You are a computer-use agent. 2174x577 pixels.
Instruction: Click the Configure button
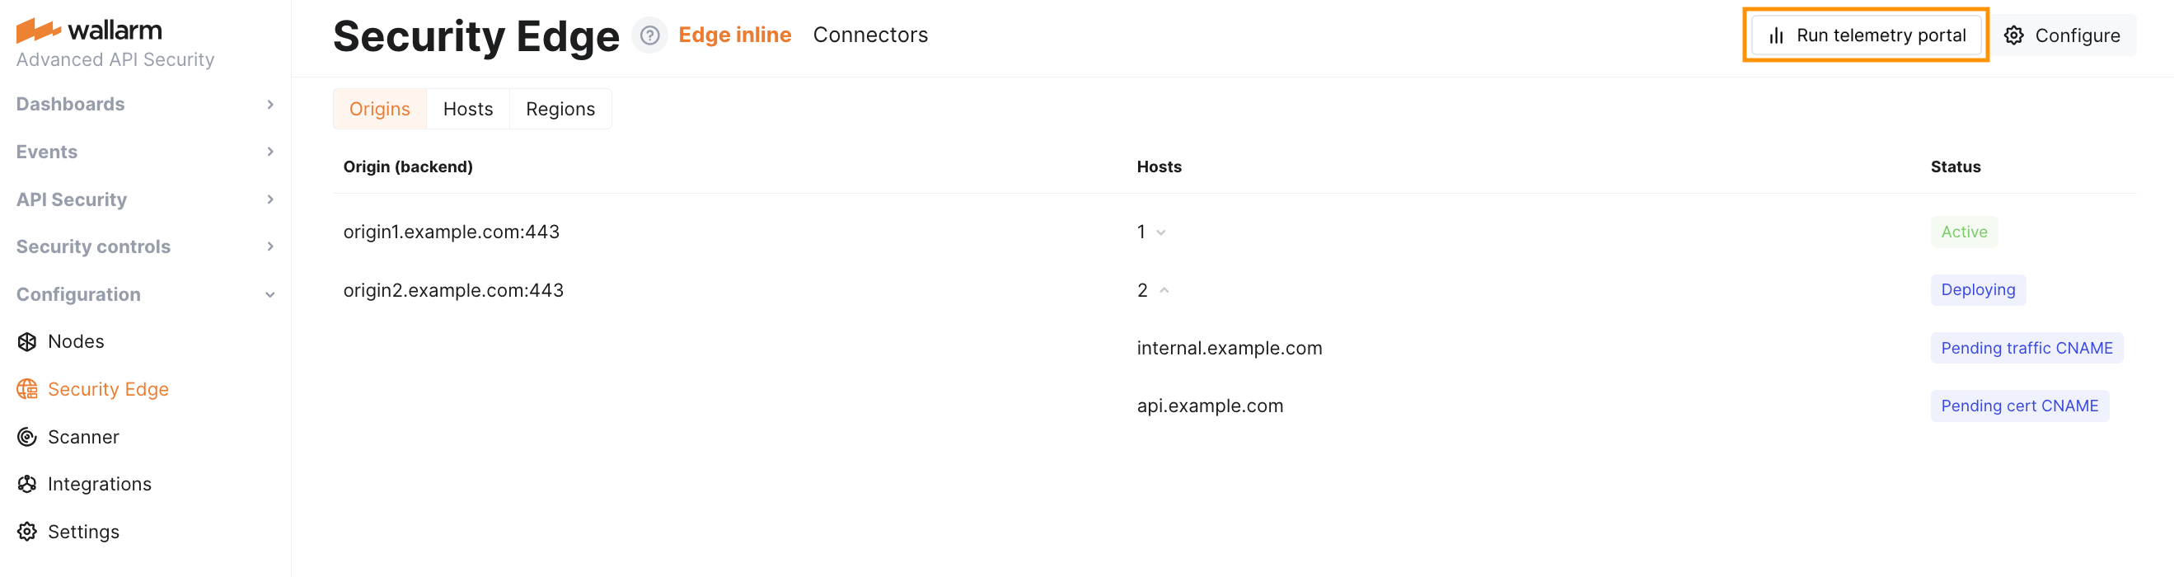pos(2064,35)
